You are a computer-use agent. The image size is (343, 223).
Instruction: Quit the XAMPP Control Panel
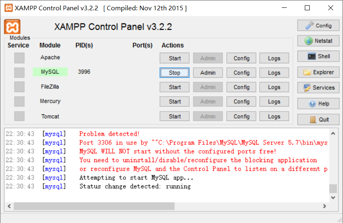318,119
